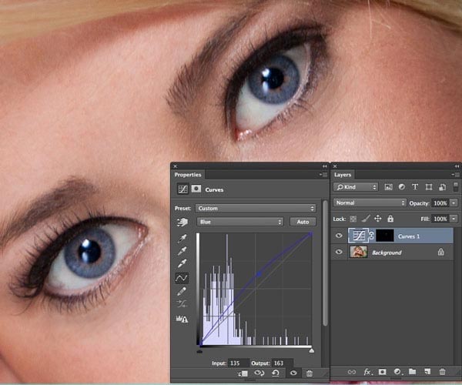Add a layer style with fx button
This screenshot has height=385, width=462.
(368, 373)
